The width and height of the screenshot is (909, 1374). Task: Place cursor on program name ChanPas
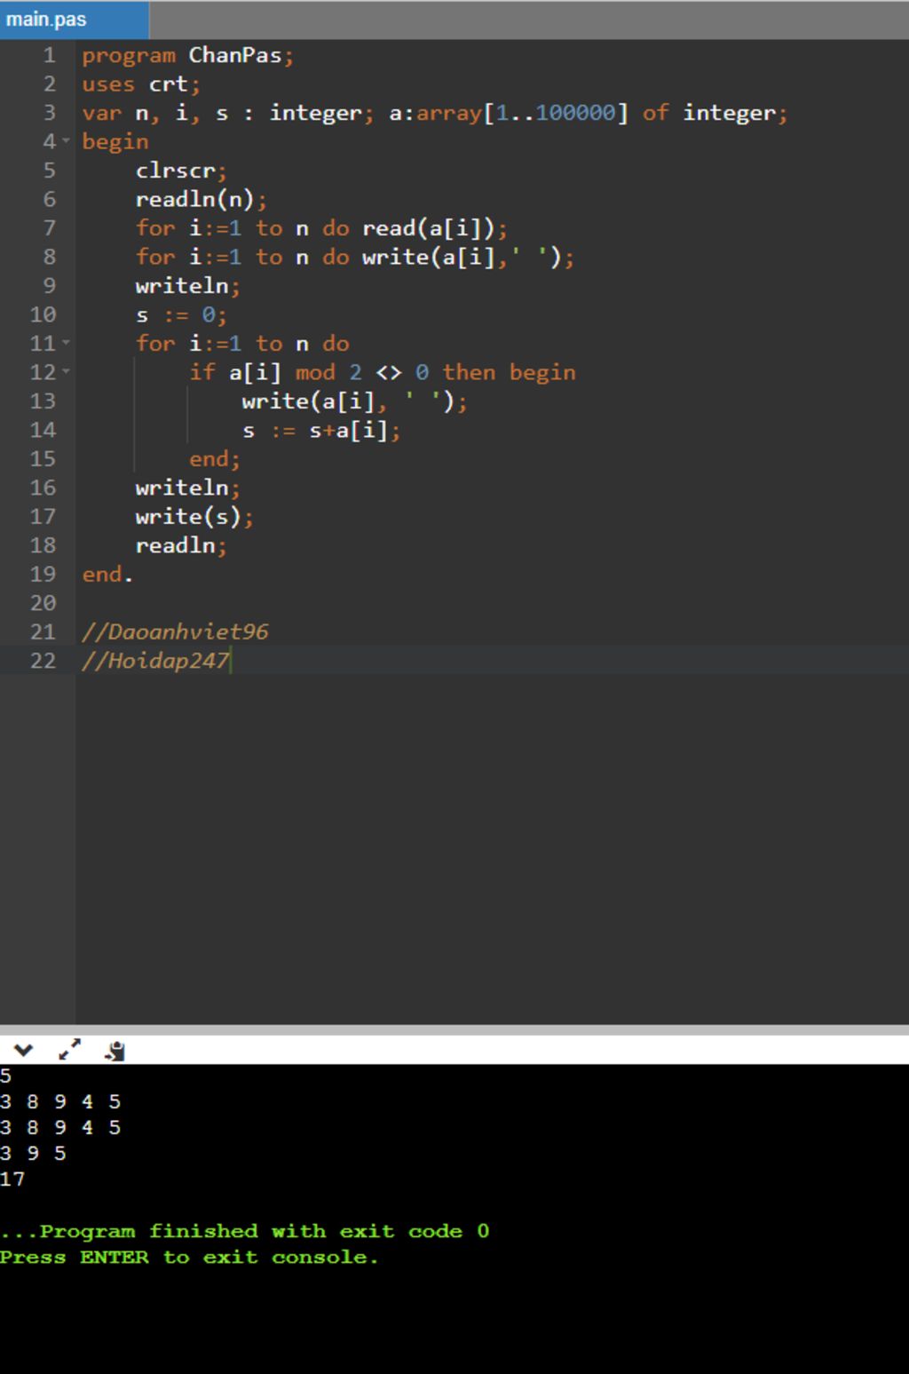point(234,55)
